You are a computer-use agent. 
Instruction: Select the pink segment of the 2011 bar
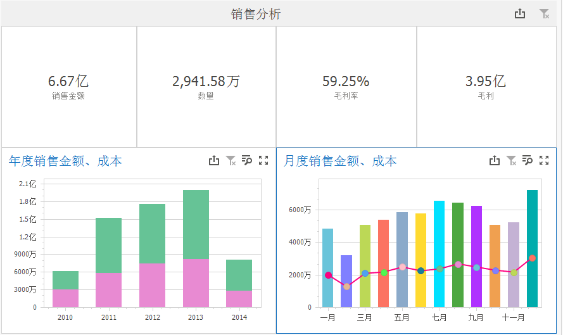[108, 290]
